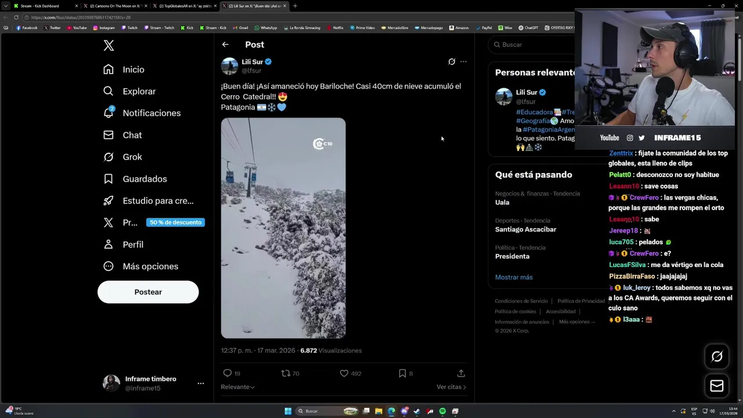The image size is (743, 418).
Task: Open Condiciones de Servicio link
Action: [521, 301]
